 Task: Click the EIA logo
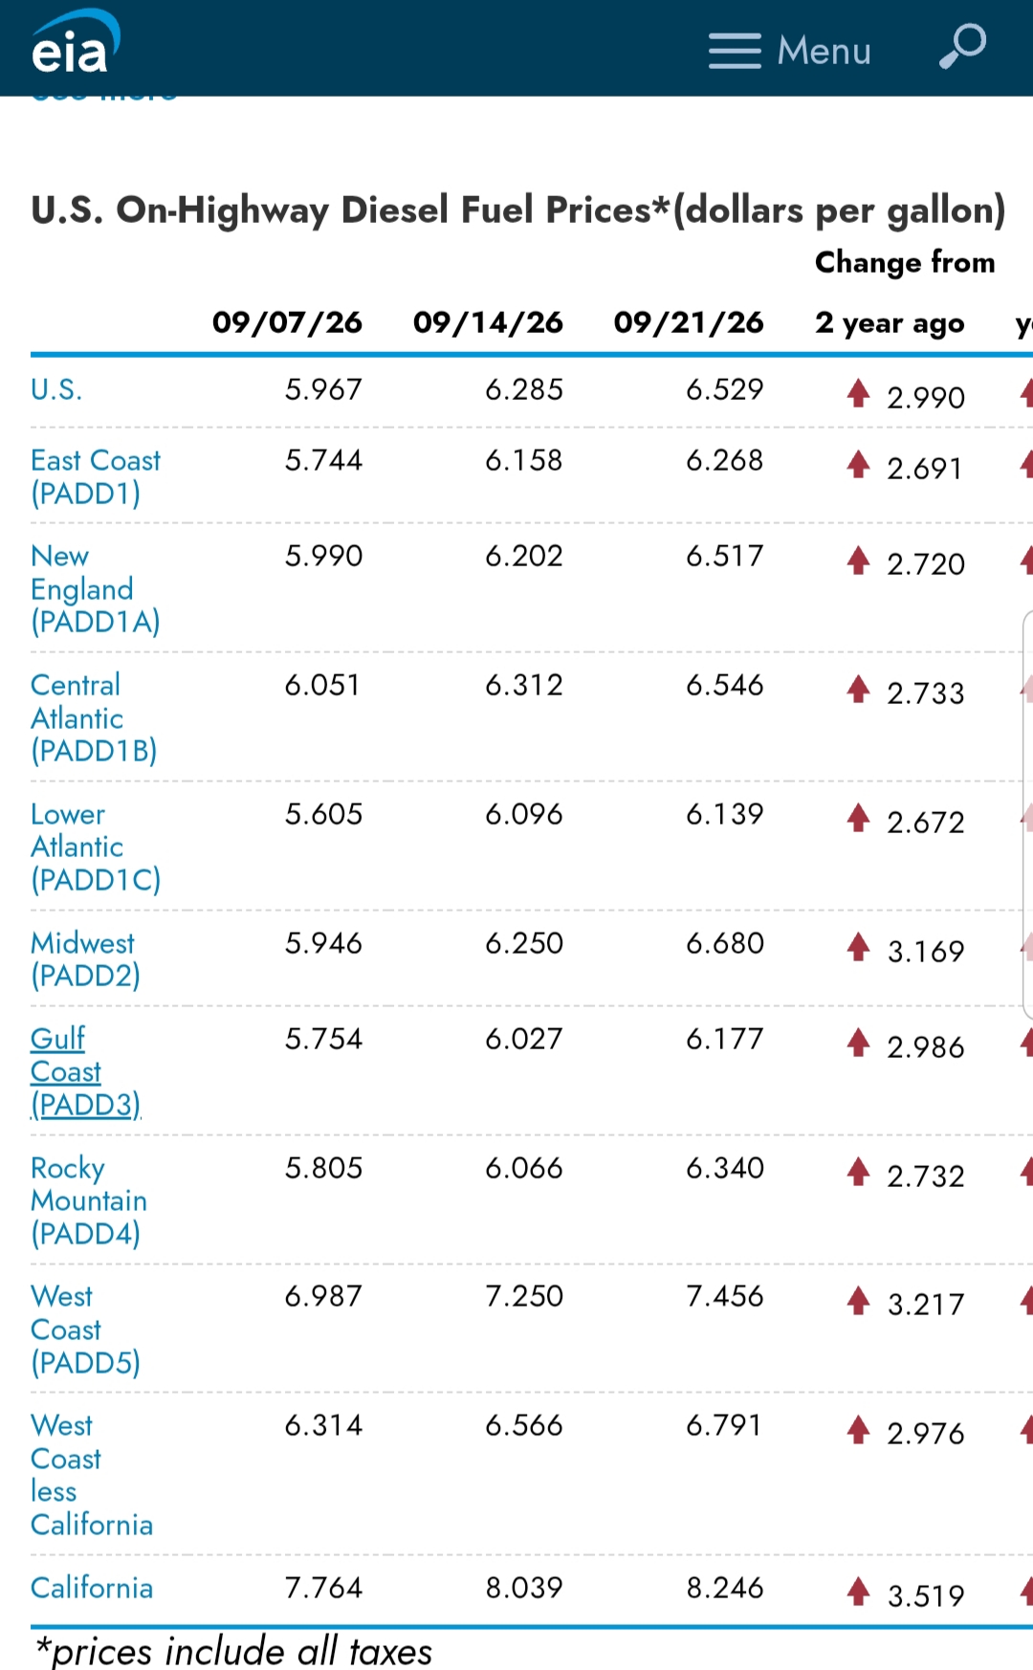click(76, 43)
